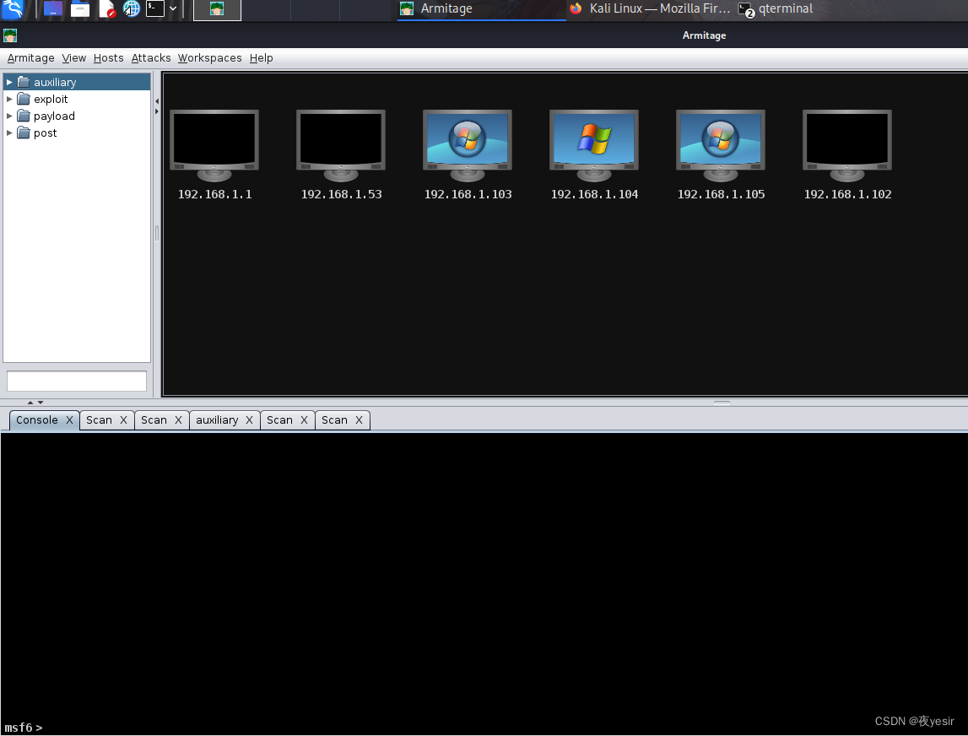Select the exploit tree row label
This screenshot has width=968, height=736.
pos(51,99)
